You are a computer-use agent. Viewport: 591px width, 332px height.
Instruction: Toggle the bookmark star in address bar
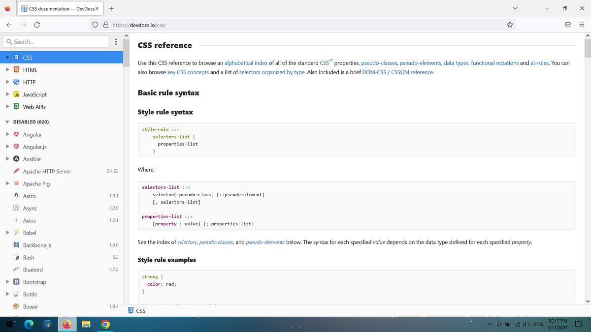click(510, 24)
